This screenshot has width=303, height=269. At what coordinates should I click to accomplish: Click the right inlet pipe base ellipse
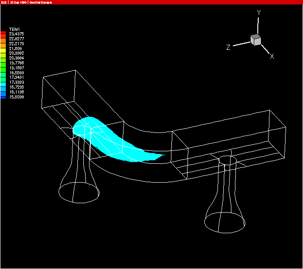pos(225,222)
